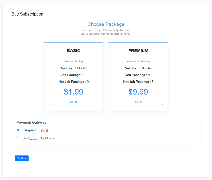Click the blue Continue button
Image resolution: width=212 pixels, height=180 pixels.
[22, 158]
